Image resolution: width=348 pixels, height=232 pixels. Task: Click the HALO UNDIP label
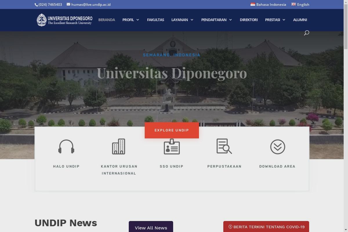(x=66, y=166)
